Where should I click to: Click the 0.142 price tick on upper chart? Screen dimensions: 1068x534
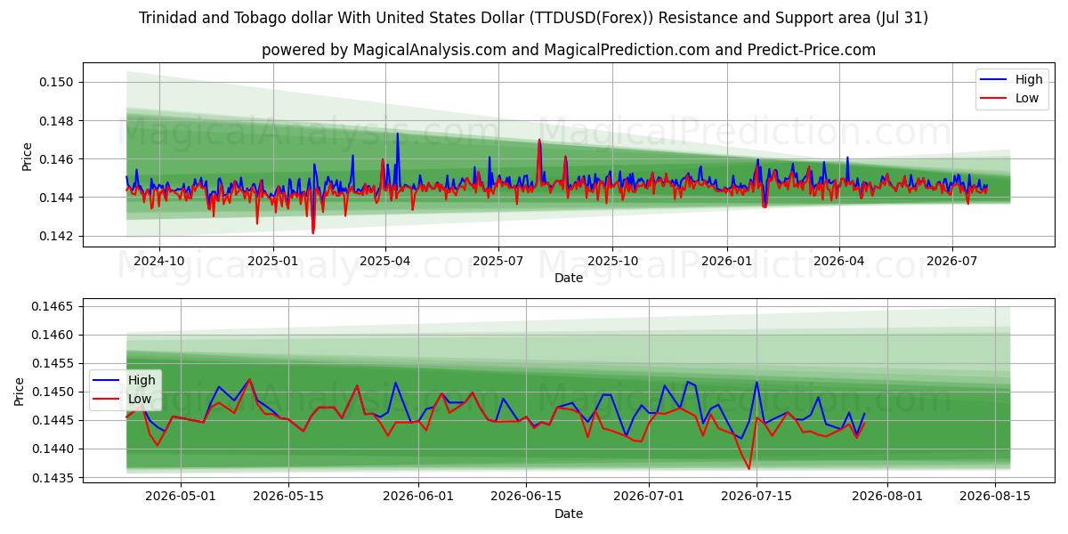coord(57,236)
